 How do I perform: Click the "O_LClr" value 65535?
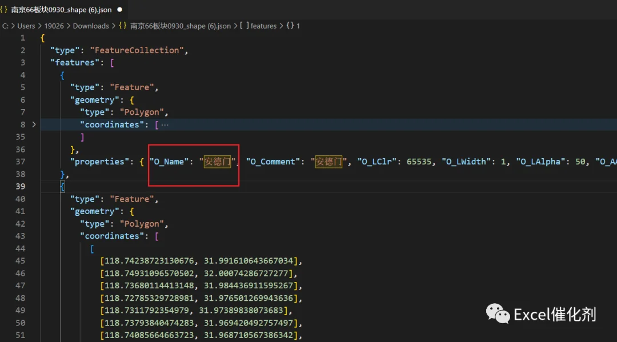[419, 162]
